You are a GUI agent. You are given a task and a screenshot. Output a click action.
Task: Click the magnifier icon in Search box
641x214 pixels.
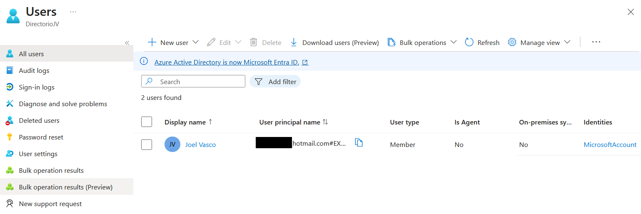[149, 81]
